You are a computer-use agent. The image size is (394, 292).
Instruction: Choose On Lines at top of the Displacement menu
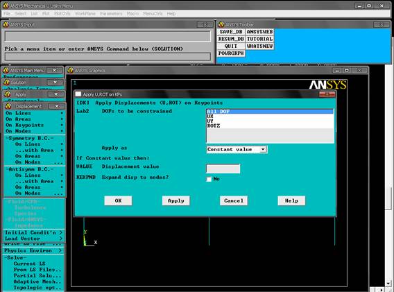35,113
